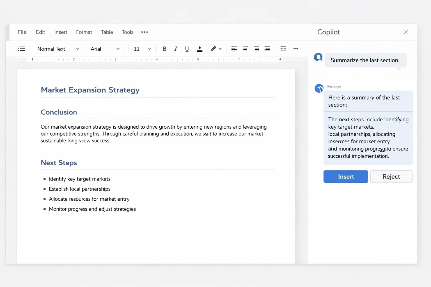
Task: Open the Insert menu
Action: tap(61, 32)
